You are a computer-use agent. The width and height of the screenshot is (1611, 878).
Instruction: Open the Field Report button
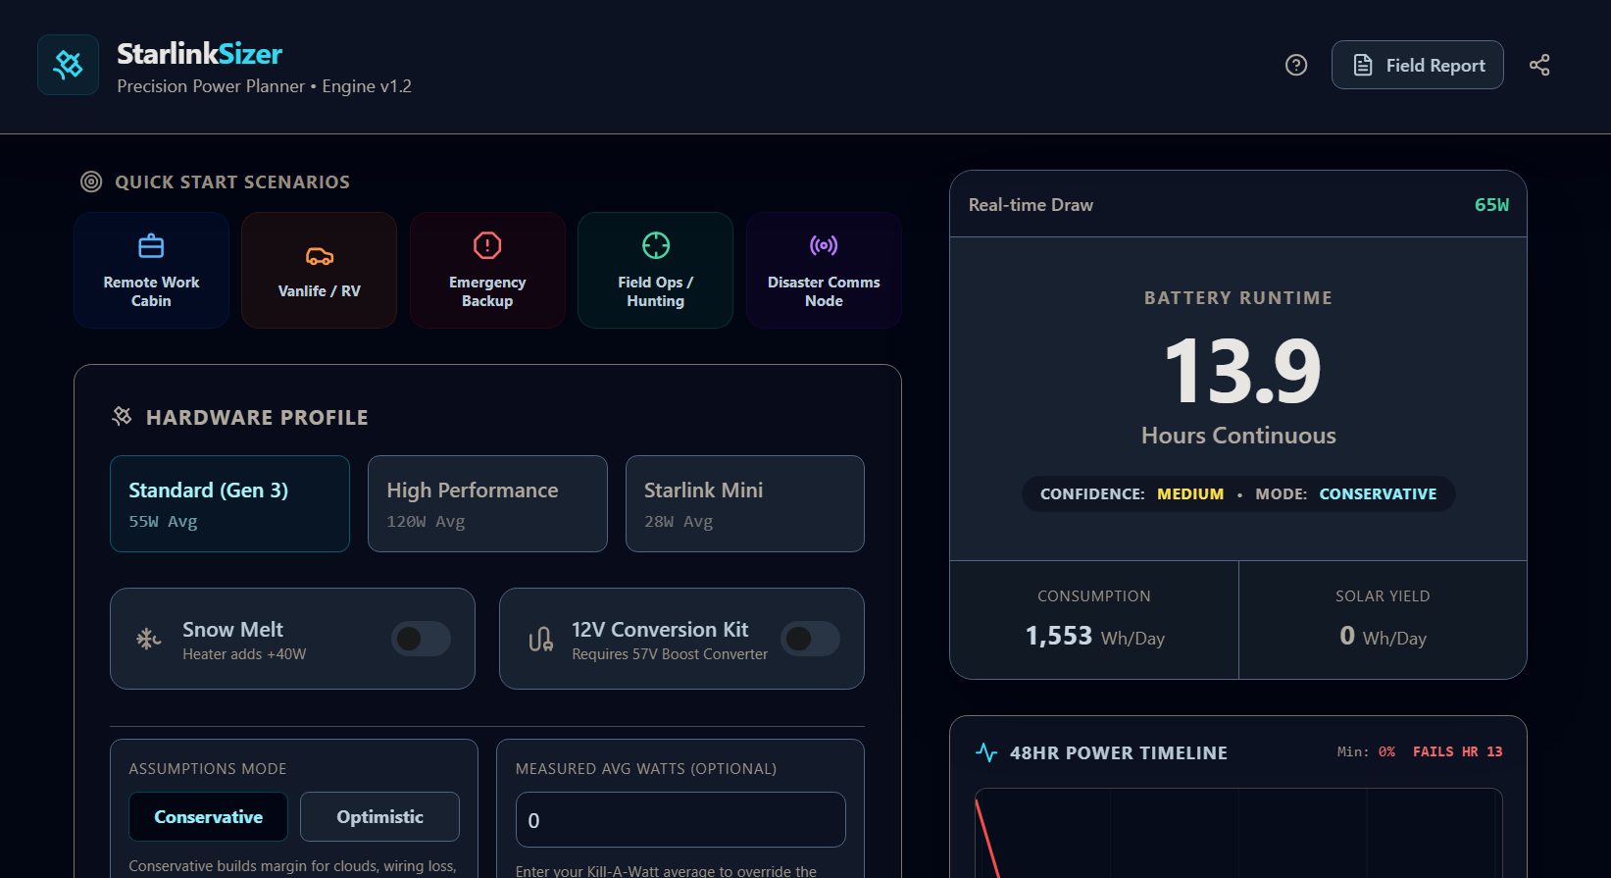pyautogui.click(x=1417, y=65)
